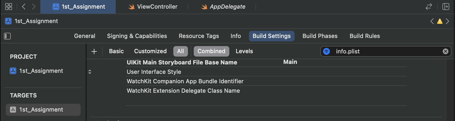This screenshot has width=455, height=121.
Task: Select the User Interface Style row
Action: pyautogui.click(x=266, y=72)
